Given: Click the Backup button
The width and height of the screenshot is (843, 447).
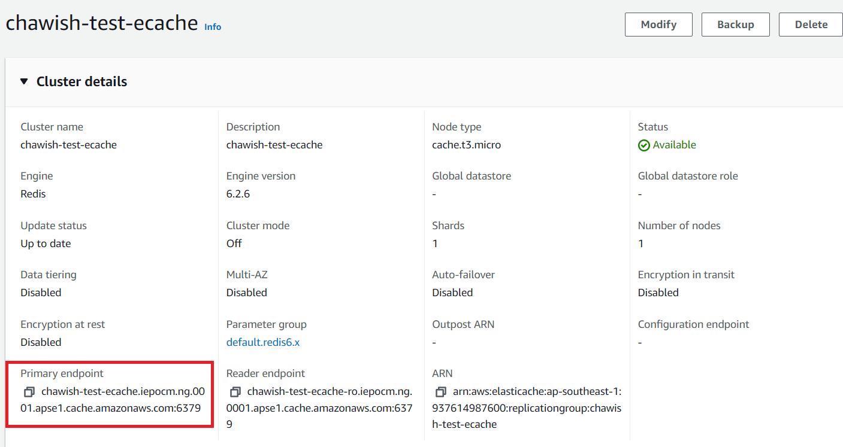Looking at the screenshot, I should 735,25.
